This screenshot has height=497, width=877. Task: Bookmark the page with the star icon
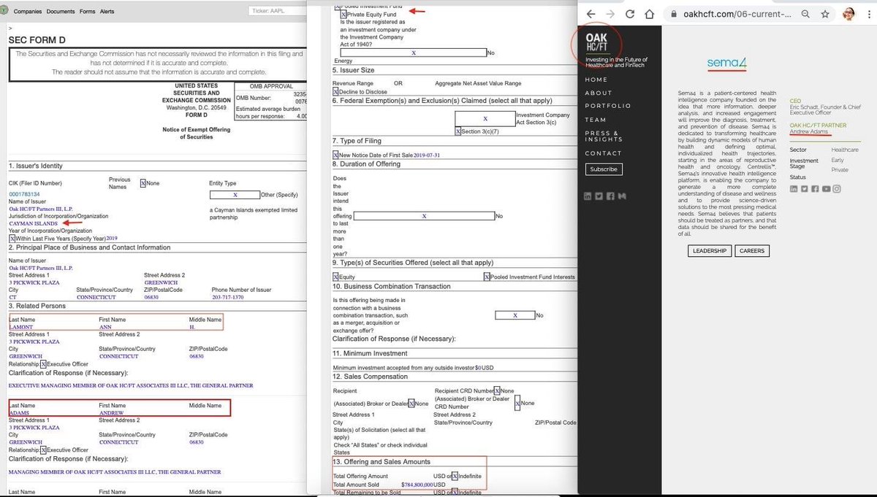pyautogui.click(x=824, y=14)
